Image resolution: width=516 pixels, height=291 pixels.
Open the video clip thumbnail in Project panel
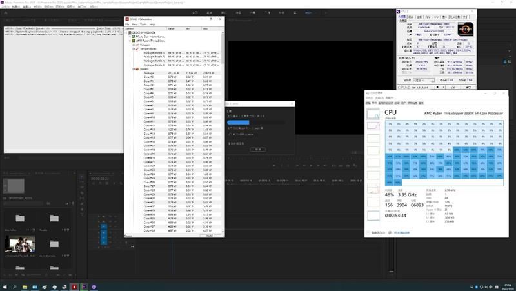pos(20,244)
